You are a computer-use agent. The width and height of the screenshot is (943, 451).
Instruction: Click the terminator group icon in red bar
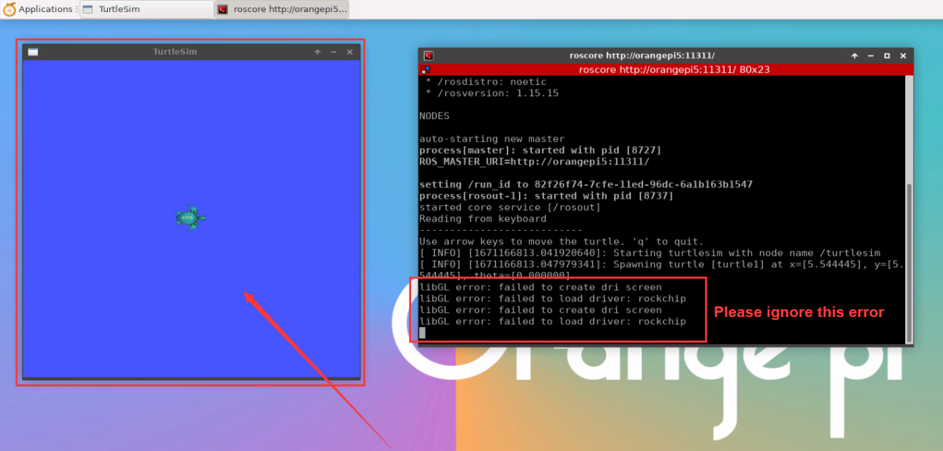(x=425, y=70)
